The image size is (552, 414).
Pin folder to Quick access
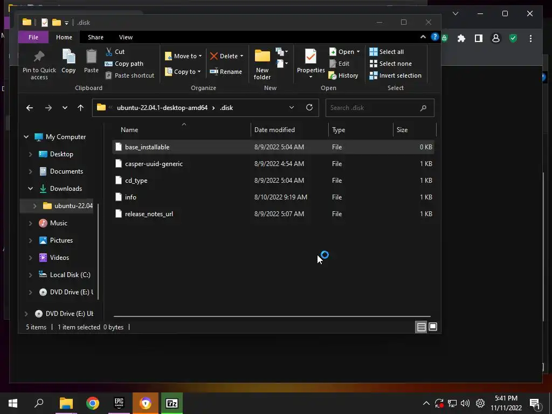tap(39, 65)
